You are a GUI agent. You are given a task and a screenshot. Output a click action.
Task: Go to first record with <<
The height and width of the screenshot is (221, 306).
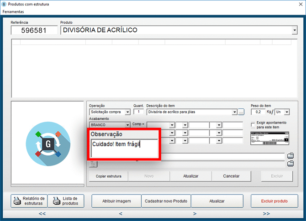[42, 214]
